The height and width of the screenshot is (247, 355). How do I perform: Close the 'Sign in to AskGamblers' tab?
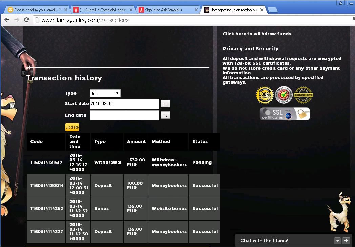(x=196, y=10)
